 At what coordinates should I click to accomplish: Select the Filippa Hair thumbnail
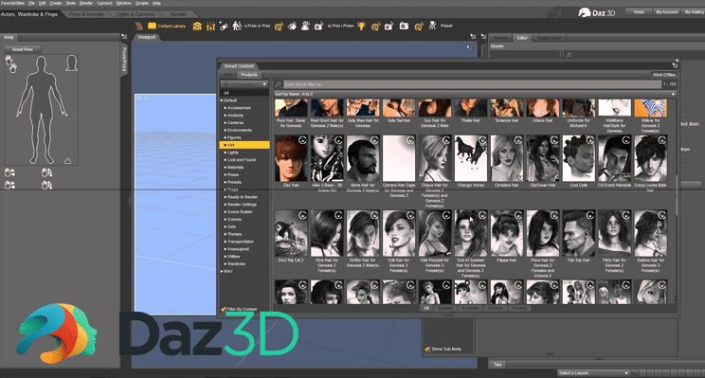pyautogui.click(x=507, y=233)
